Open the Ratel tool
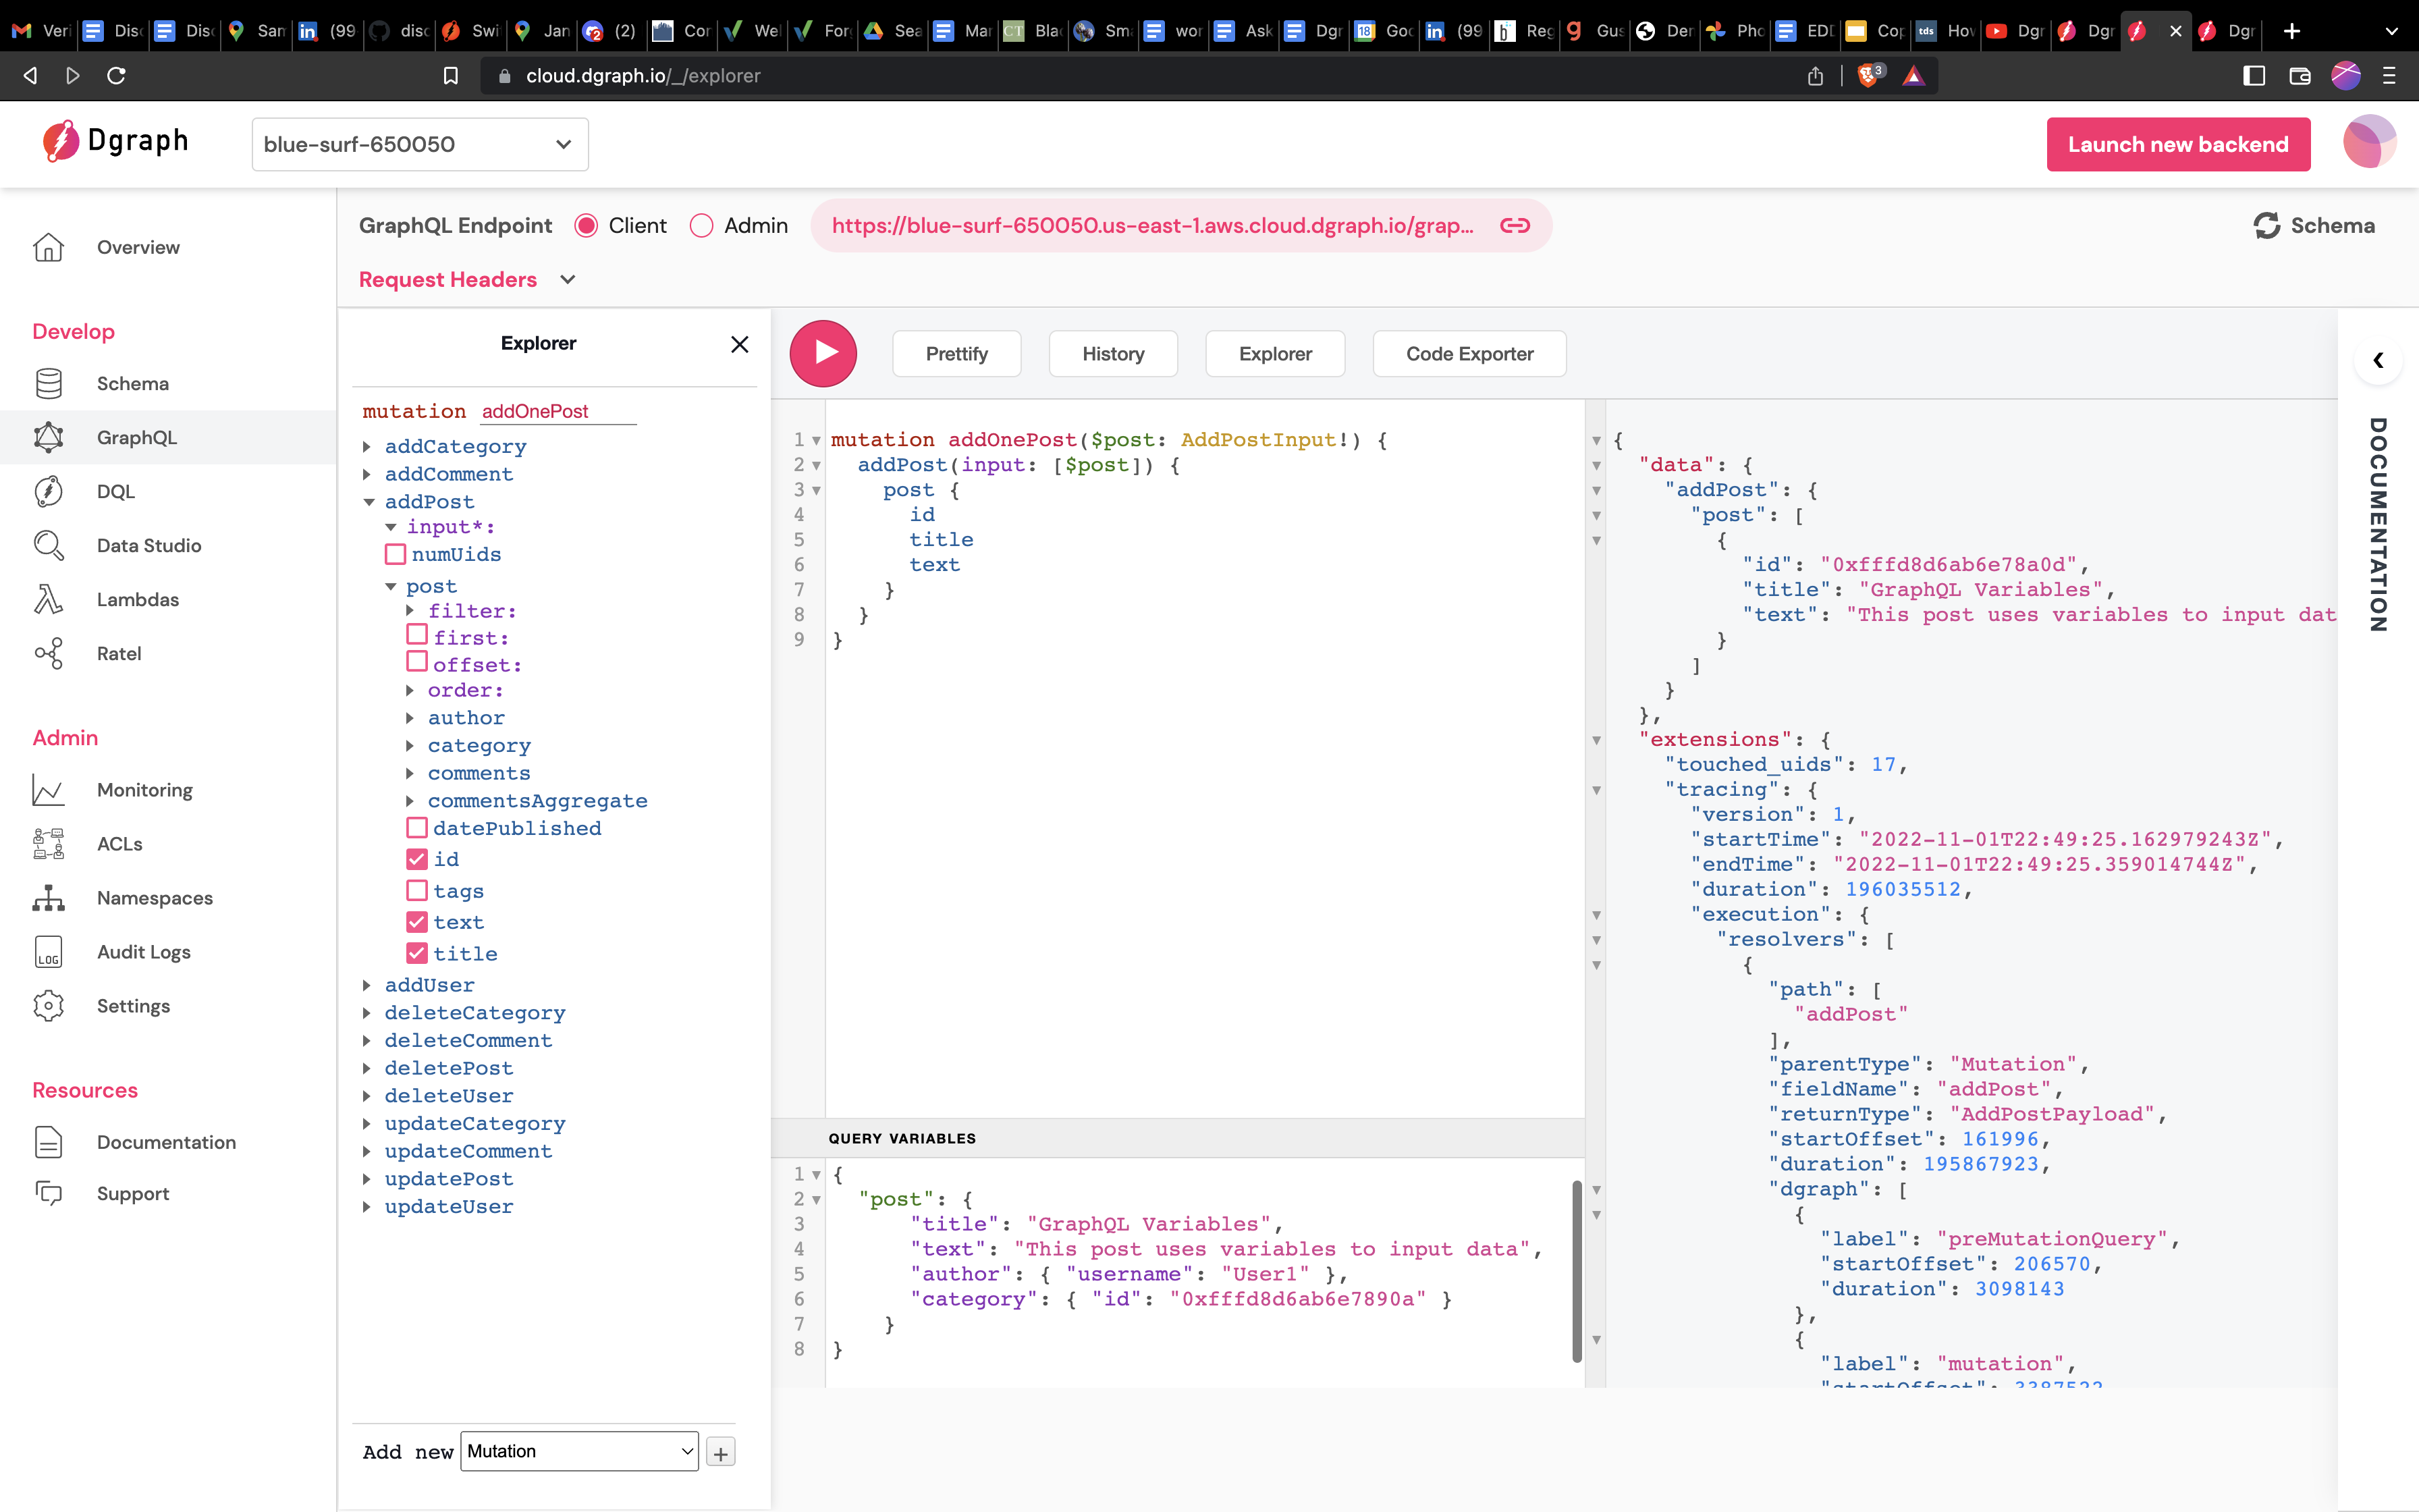The image size is (2419, 1512). tap(119, 653)
